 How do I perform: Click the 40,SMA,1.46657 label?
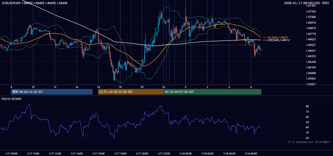pyautogui.click(x=276, y=37)
